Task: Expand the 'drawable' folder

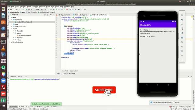Action: [13, 31]
